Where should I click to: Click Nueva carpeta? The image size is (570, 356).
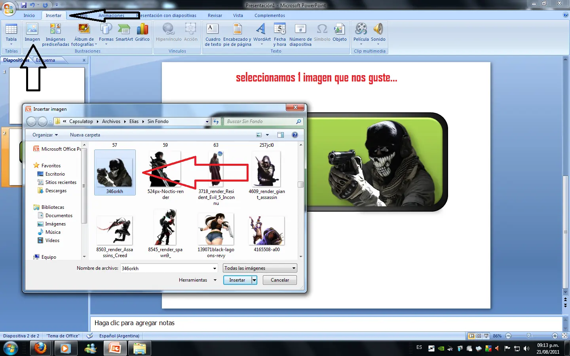(85, 135)
